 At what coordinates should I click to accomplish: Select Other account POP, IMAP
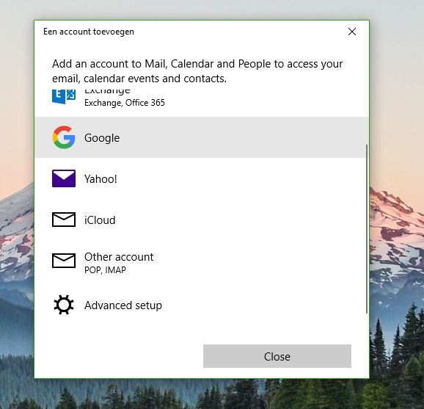click(202, 262)
